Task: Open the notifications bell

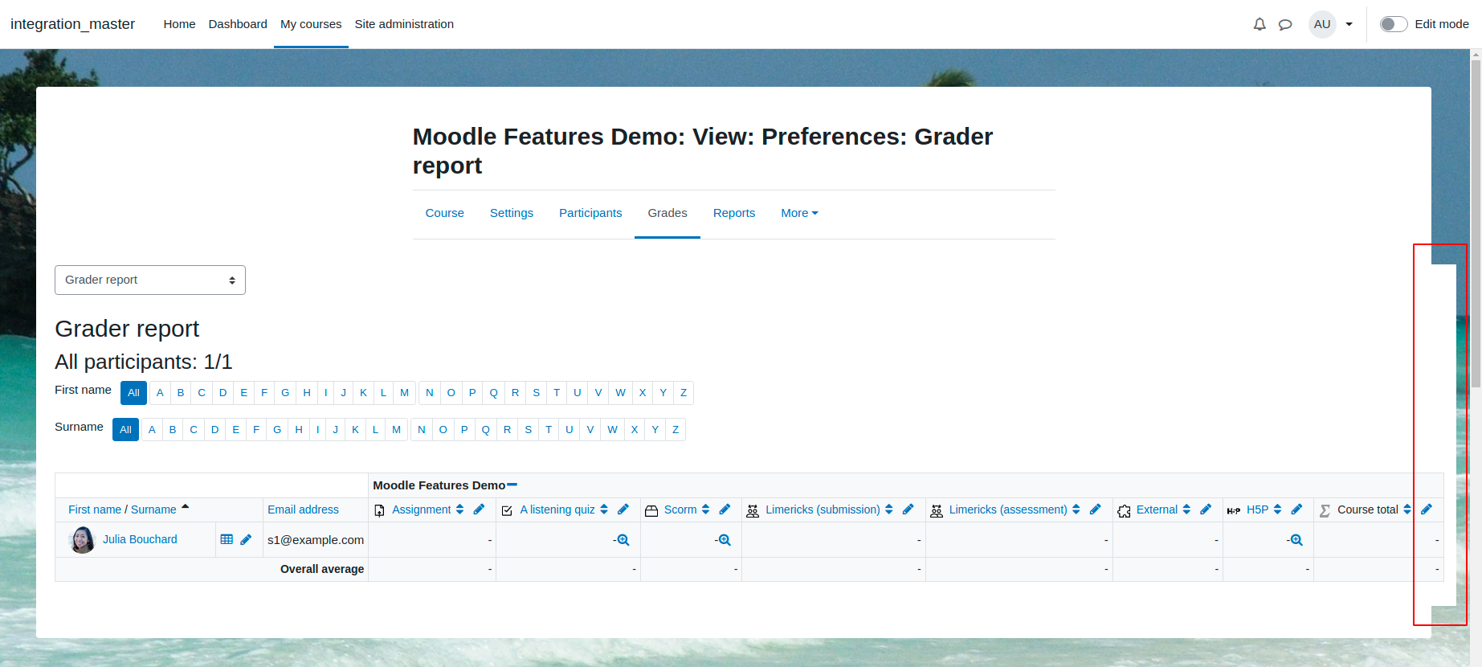Action: 1259,24
